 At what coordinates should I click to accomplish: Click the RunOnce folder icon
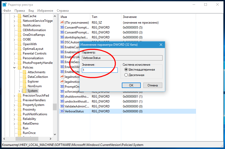(20, 133)
